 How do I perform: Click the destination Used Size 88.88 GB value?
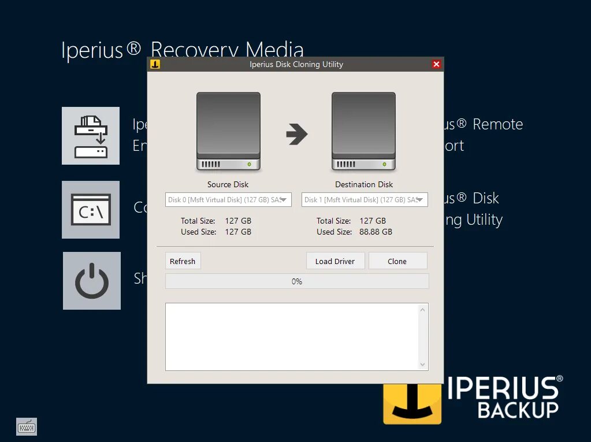tap(376, 232)
